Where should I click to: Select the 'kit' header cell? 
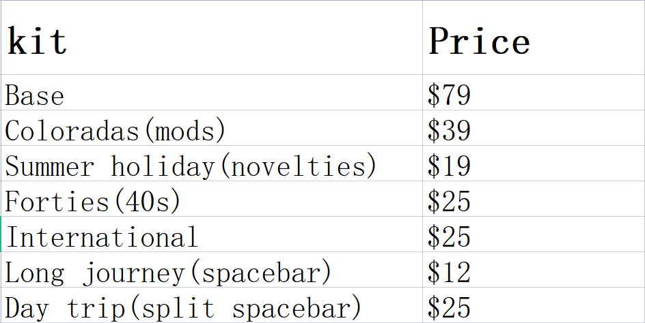pyautogui.click(x=38, y=41)
